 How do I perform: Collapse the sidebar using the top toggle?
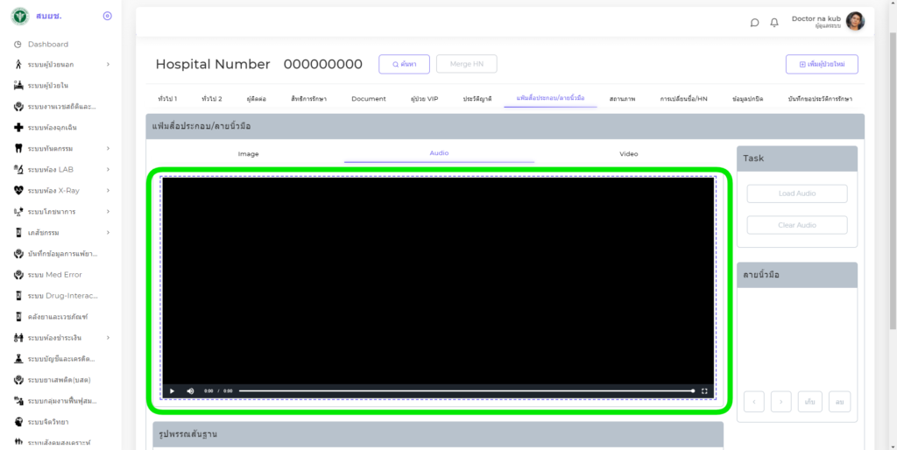click(x=107, y=16)
